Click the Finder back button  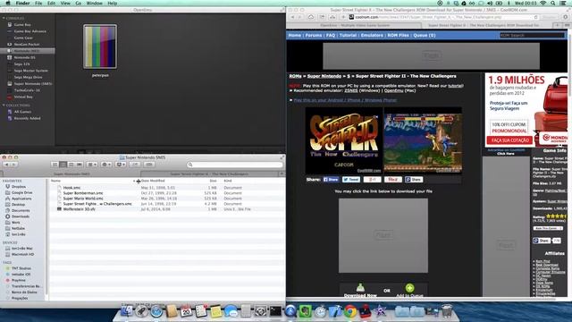6,165
